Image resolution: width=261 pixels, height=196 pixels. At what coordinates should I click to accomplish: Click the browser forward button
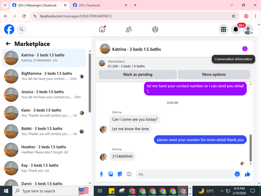coord(15,16)
